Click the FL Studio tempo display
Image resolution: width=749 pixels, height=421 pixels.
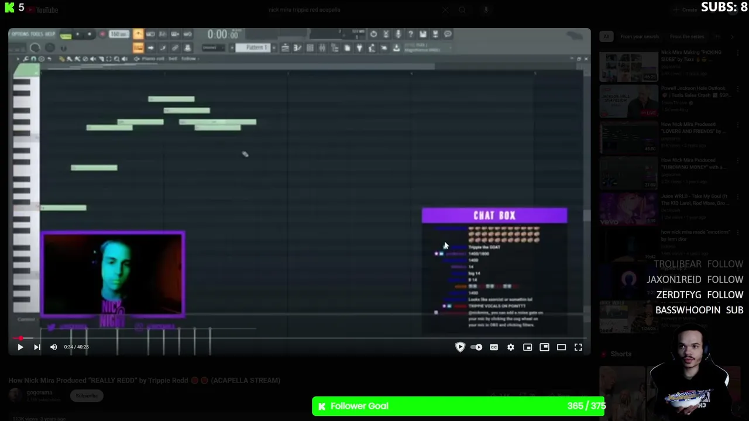pyautogui.click(x=119, y=34)
